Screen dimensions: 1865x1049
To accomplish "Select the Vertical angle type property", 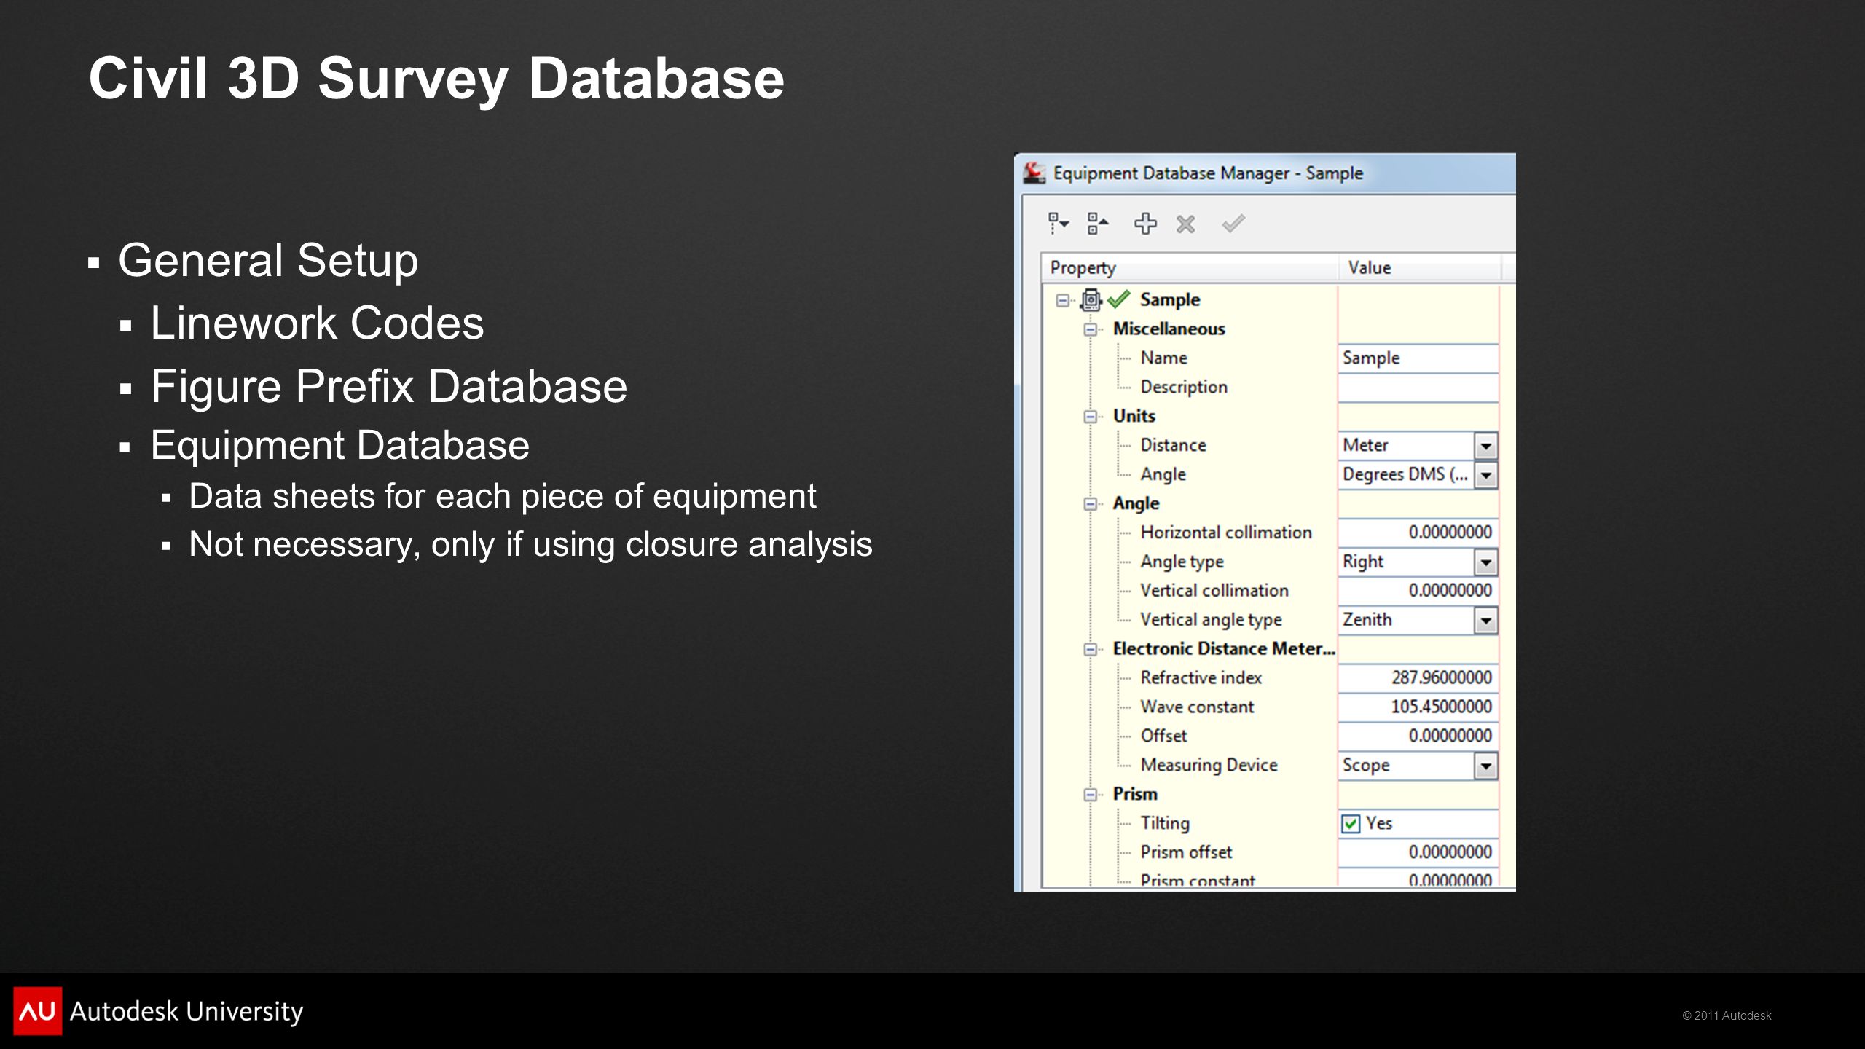I will (1211, 621).
